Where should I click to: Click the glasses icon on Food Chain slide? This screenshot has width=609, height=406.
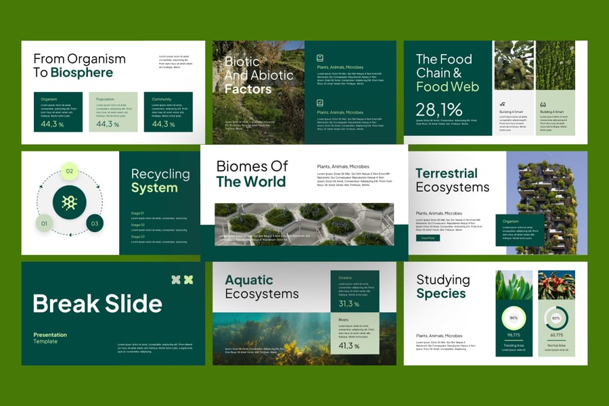coord(543,104)
